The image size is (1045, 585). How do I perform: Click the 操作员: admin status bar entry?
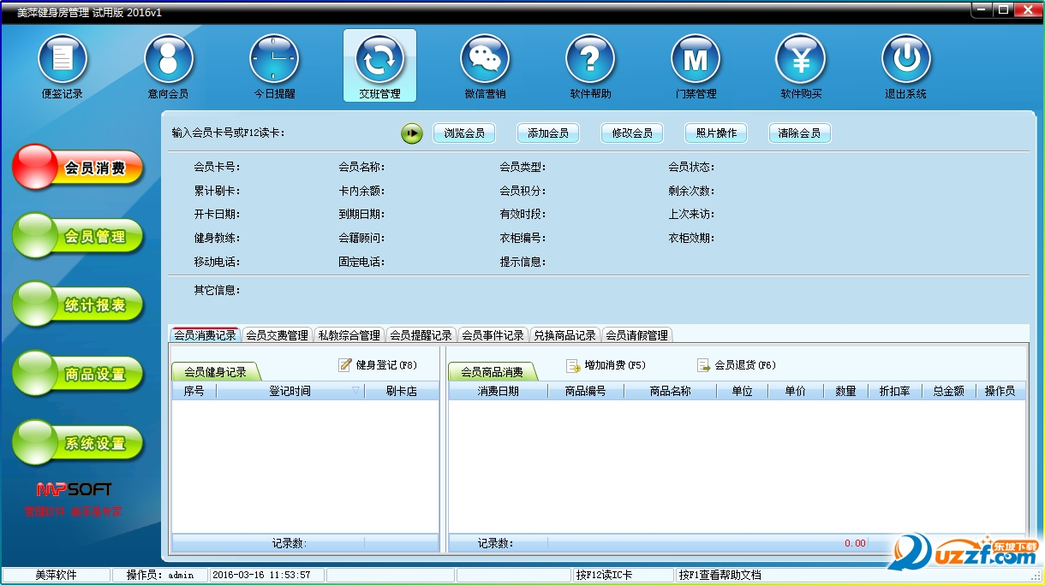159,576
